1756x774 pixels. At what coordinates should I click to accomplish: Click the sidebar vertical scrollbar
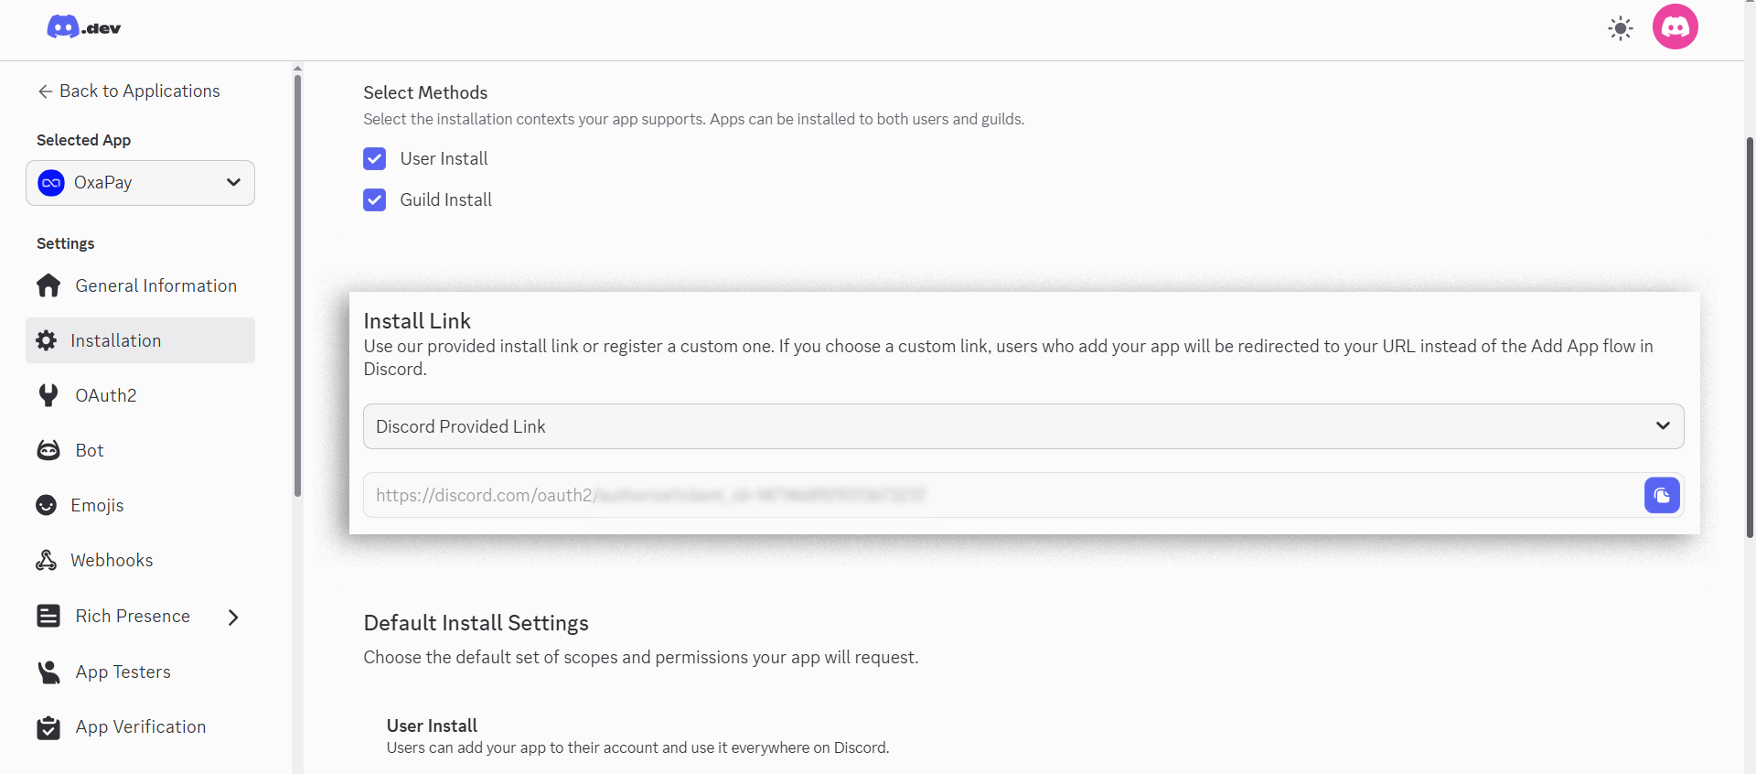297,284
